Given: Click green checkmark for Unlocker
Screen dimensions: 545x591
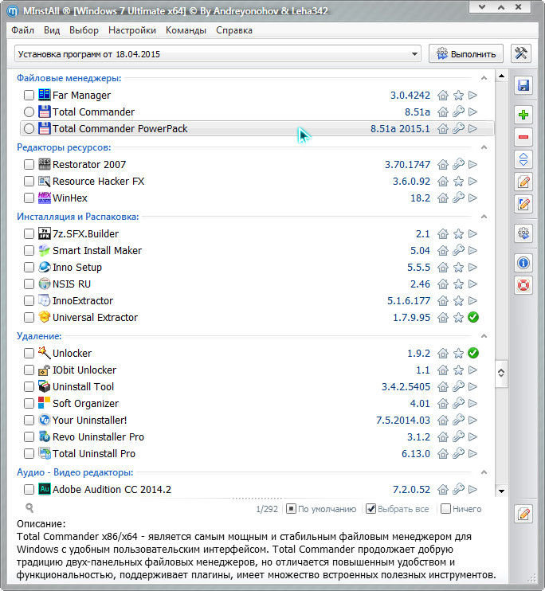Looking at the screenshot, I should pyautogui.click(x=473, y=353).
